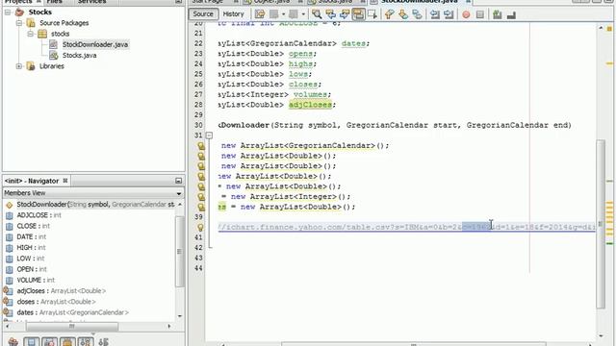
Task: Toggle Bookmark on current line
Action: [417, 14]
